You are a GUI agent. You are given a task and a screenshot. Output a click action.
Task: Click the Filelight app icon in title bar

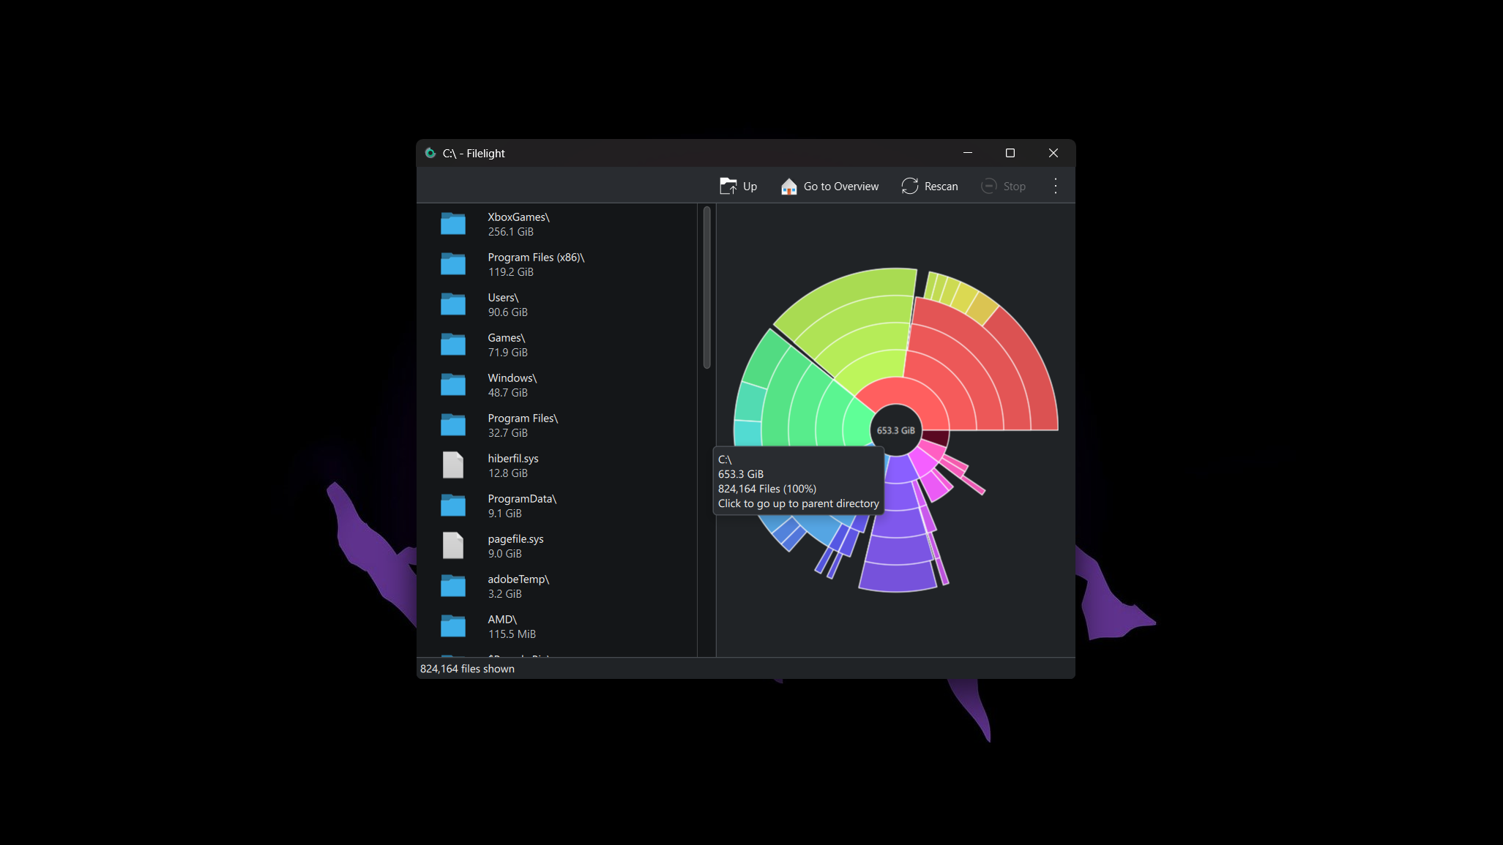[x=430, y=153]
